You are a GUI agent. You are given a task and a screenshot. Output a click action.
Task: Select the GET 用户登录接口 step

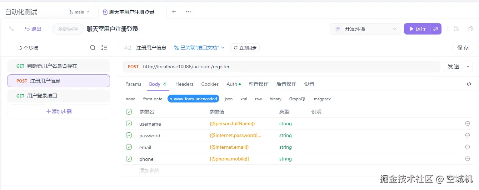[59, 96]
